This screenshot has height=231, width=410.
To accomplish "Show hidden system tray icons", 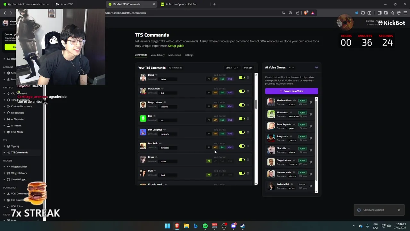I will [354, 226].
